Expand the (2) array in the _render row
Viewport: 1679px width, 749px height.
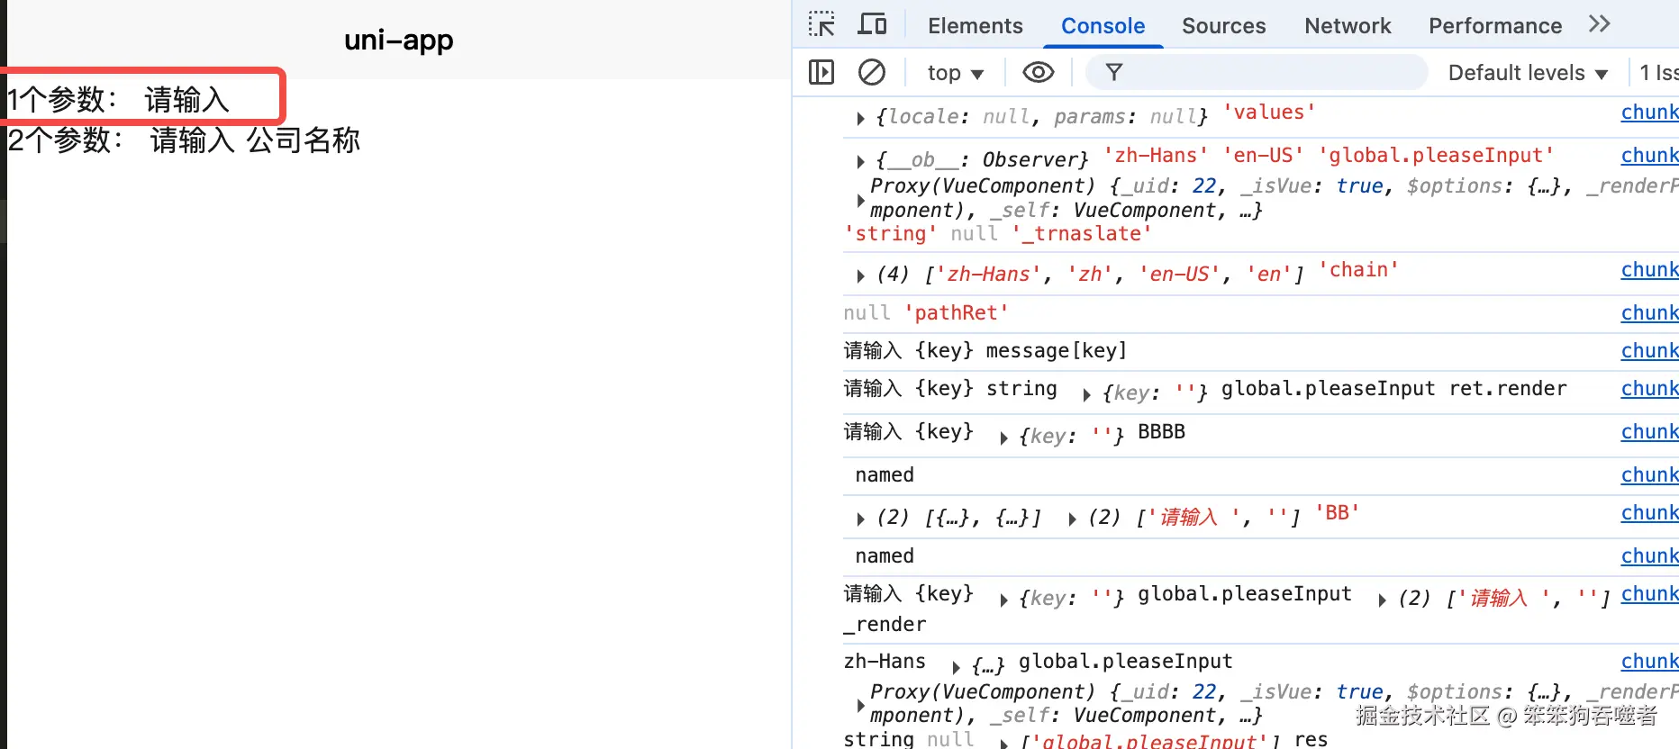(x=1382, y=600)
